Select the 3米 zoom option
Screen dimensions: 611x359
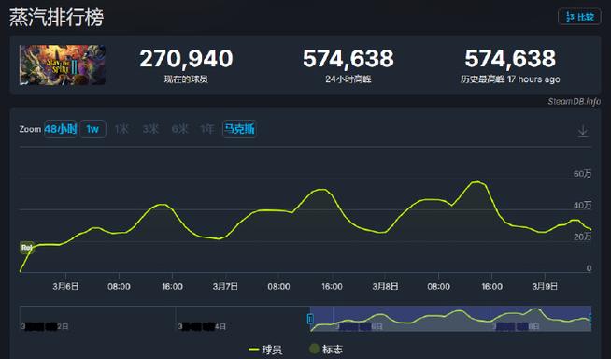[150, 129]
